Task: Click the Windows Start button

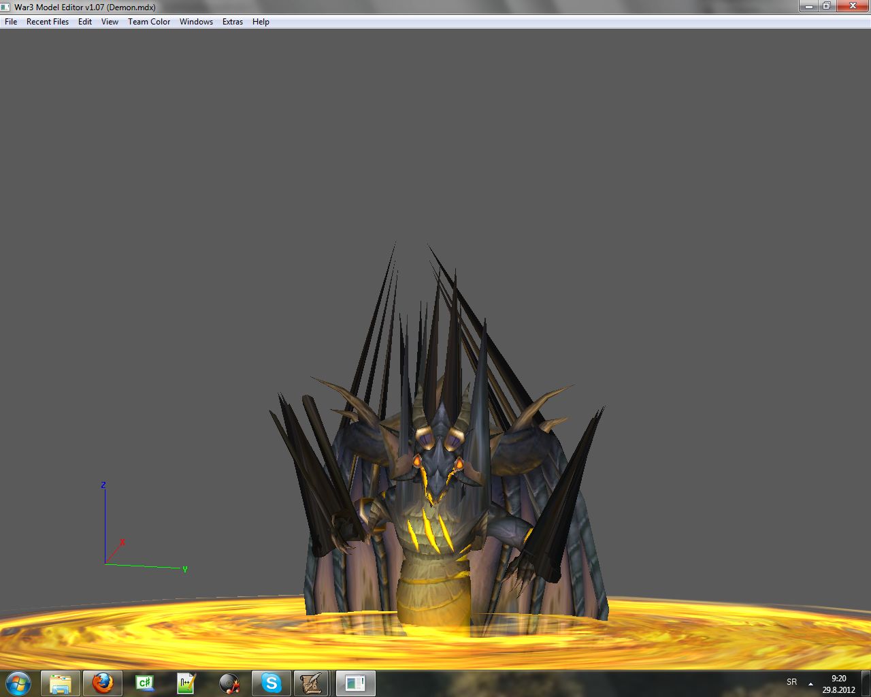Action: [18, 683]
